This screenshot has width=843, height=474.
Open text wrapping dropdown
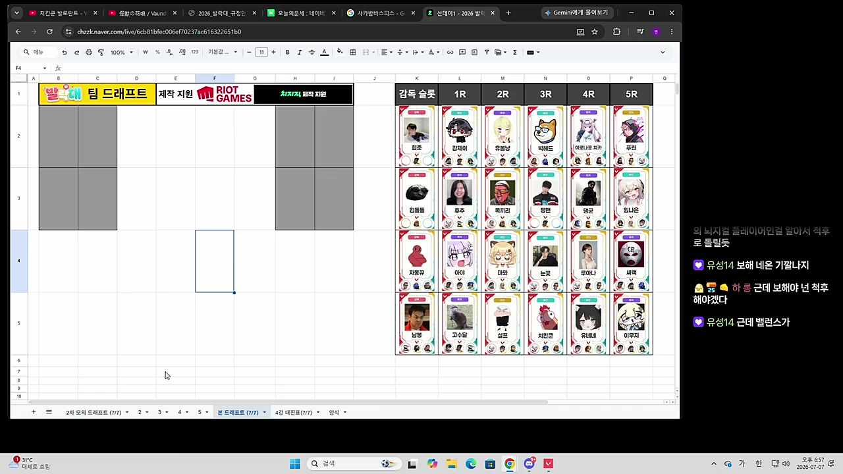[417, 52]
